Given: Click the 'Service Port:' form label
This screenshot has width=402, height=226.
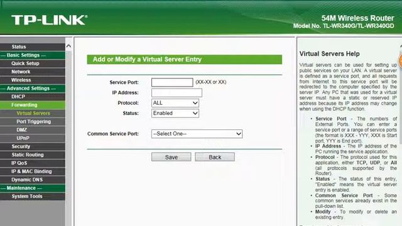Looking at the screenshot, I should click(124, 82).
